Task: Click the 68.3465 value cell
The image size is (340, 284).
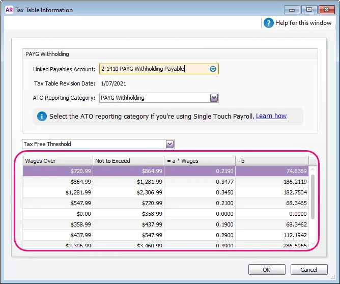Action: pyautogui.click(x=272, y=203)
